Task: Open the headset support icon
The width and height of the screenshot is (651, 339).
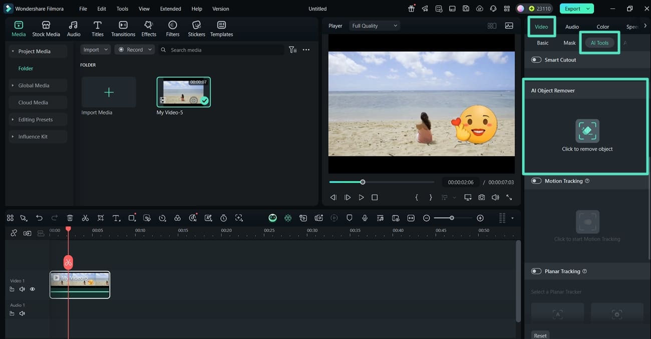Action: (x=493, y=8)
